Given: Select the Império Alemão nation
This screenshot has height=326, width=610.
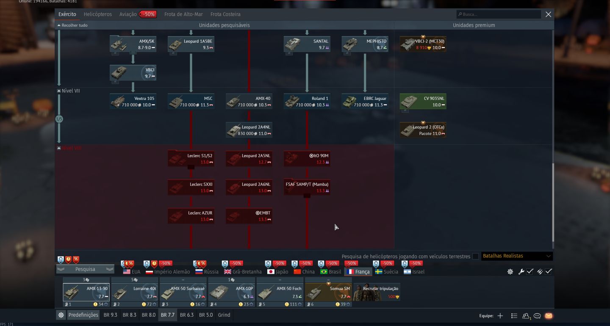Looking at the screenshot, I should pos(168,272).
